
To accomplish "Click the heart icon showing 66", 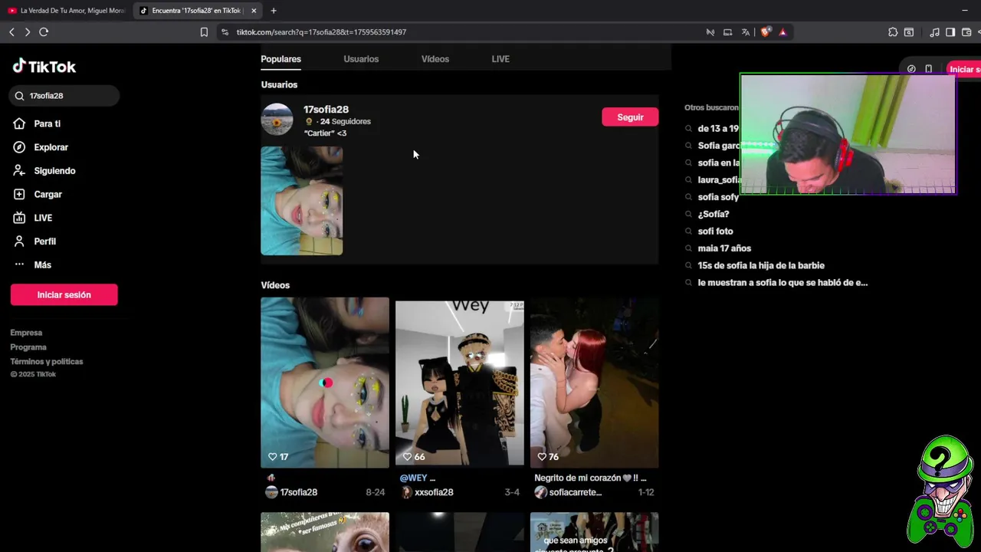I will (408, 457).
